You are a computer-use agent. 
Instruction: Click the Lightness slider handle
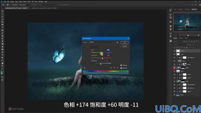tap(101, 64)
